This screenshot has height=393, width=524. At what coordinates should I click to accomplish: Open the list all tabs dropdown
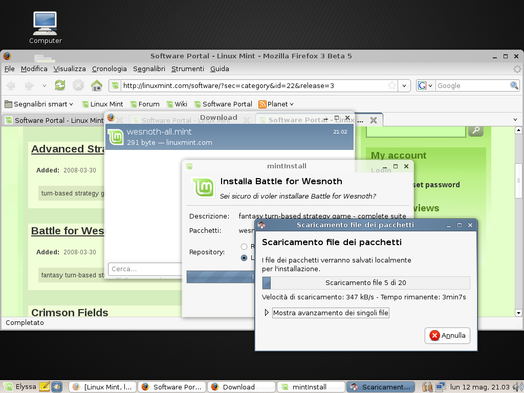coord(515,120)
